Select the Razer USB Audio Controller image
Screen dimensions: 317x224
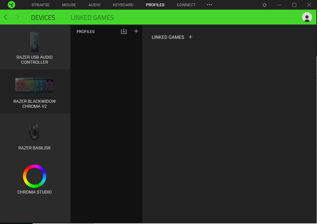tap(34, 42)
